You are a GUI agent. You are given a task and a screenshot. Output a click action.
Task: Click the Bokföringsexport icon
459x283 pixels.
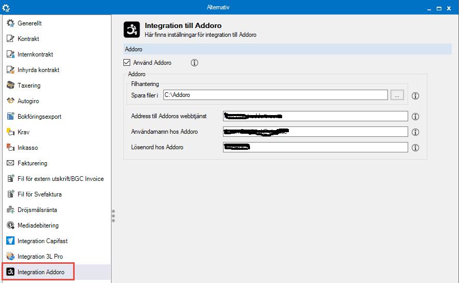coord(10,116)
